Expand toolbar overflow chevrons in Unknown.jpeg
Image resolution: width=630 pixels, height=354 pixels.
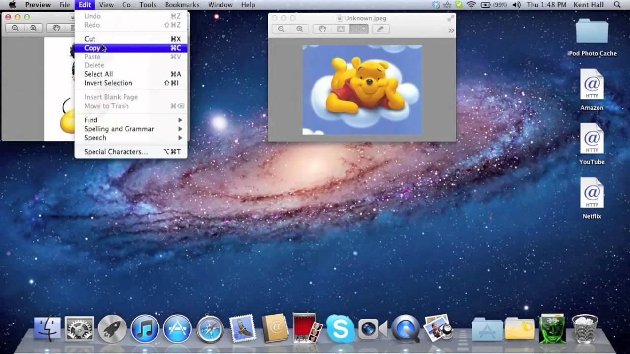click(451, 30)
